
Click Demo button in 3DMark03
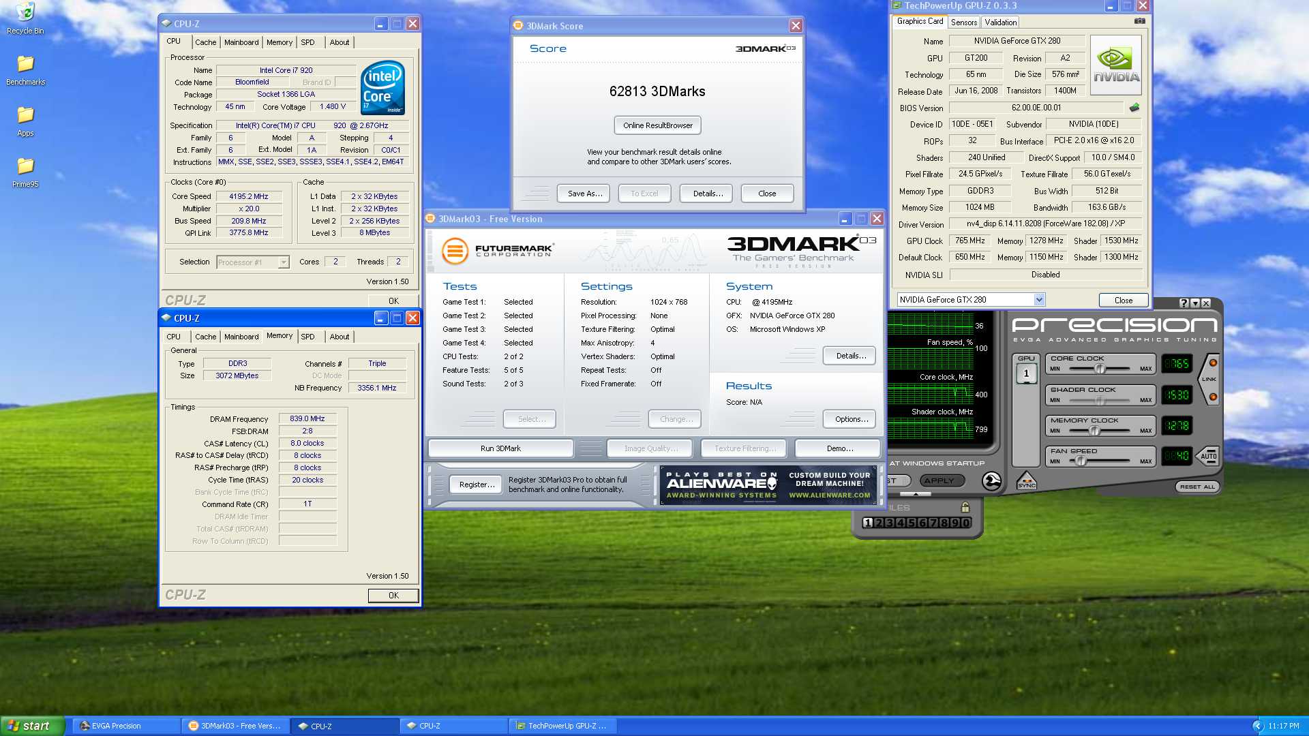(839, 448)
